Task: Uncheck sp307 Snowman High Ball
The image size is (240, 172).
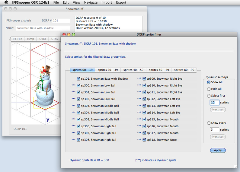Action: (x=78, y=133)
